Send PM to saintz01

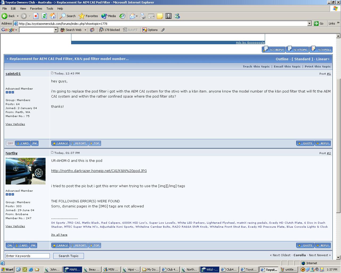click(35, 143)
